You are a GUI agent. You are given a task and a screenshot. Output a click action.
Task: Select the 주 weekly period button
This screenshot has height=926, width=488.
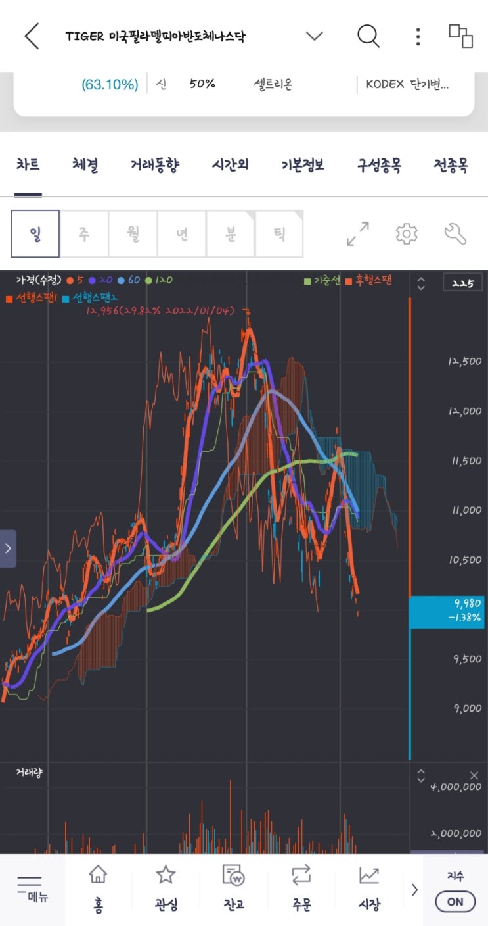click(84, 234)
